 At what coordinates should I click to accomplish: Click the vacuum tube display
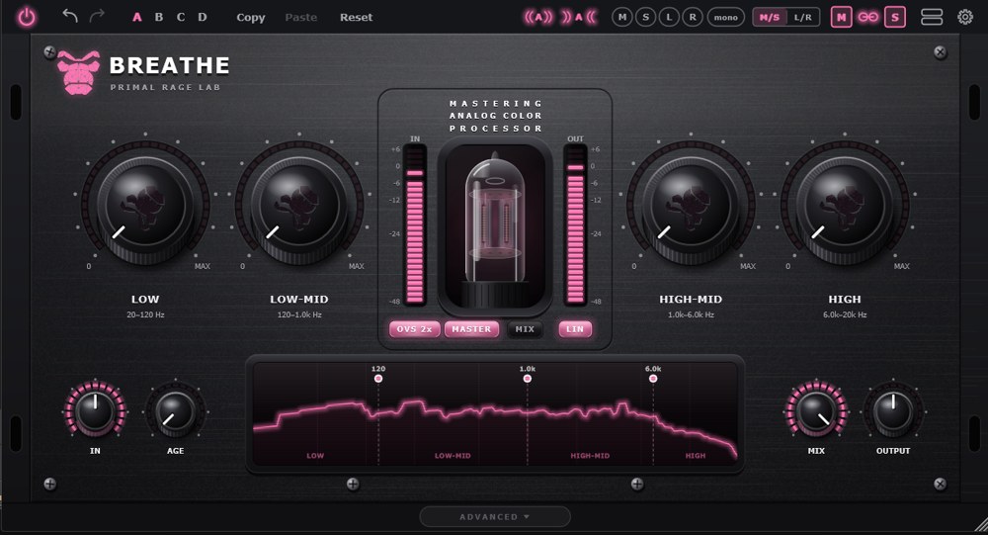495,228
